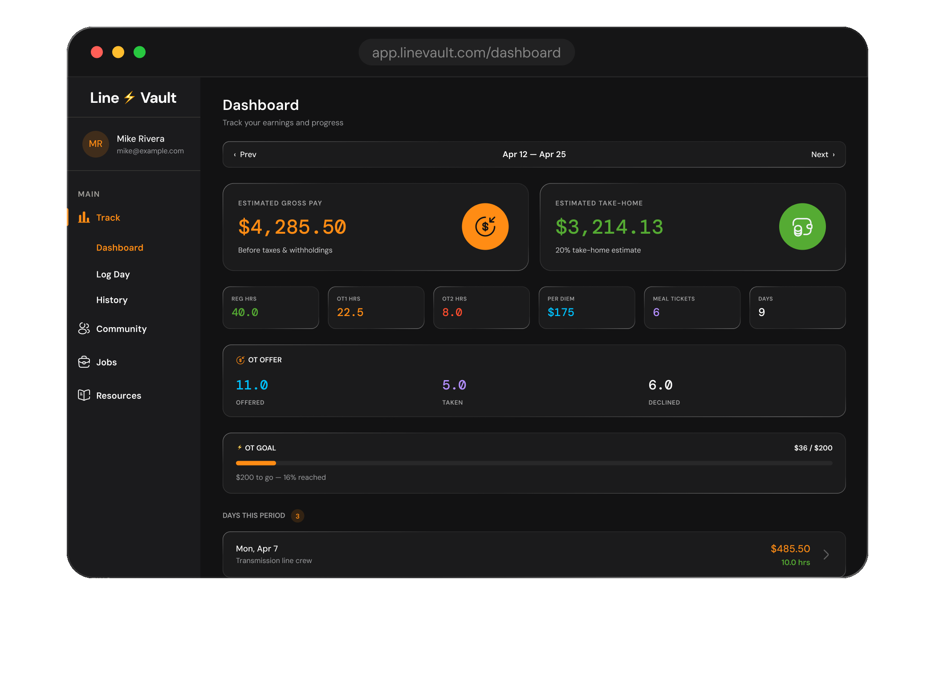This screenshot has width=935, height=685.
Task: Click the Track bar chart icon
Action: (84, 217)
